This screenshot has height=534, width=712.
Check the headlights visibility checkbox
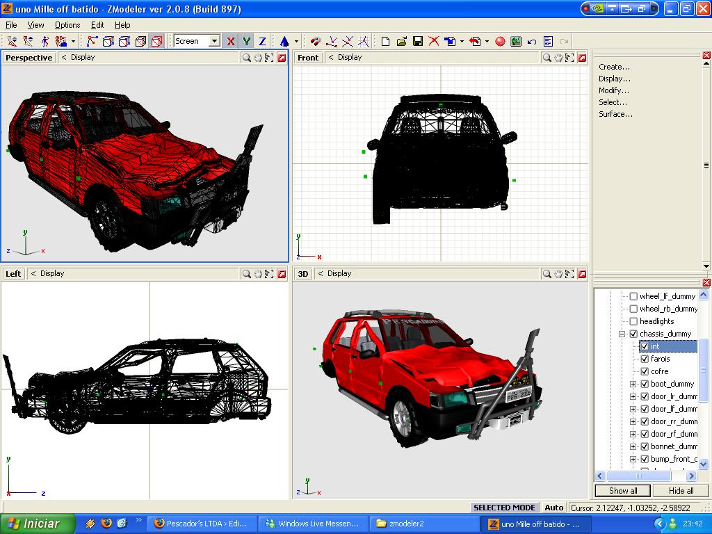pyautogui.click(x=633, y=321)
